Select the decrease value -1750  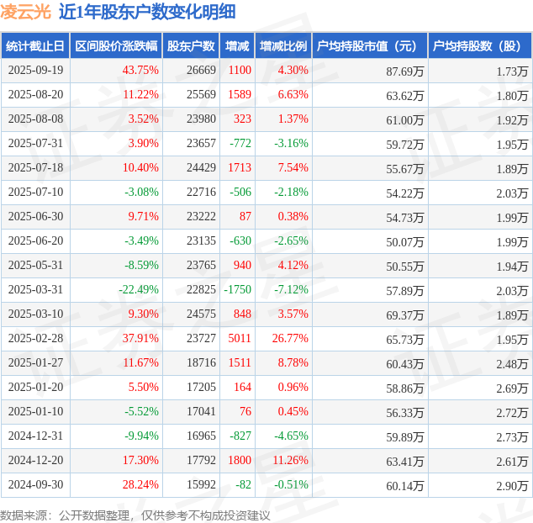[237, 290]
